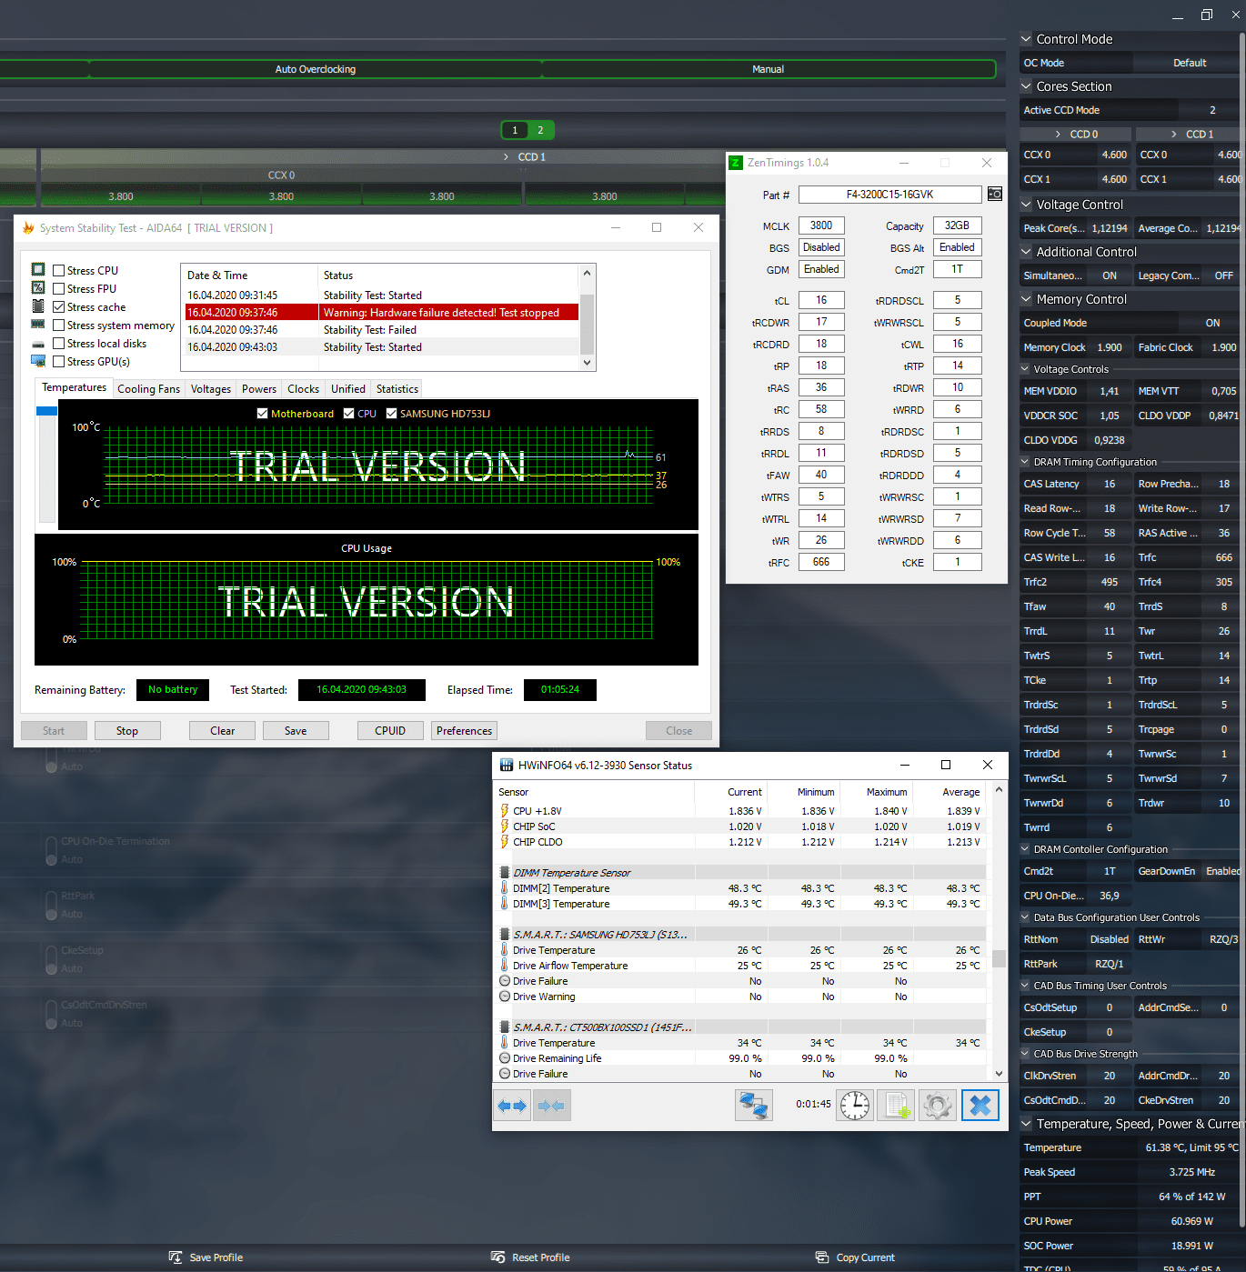Enable the Stress FPU checkbox
This screenshot has height=1272, width=1246.
click(59, 289)
